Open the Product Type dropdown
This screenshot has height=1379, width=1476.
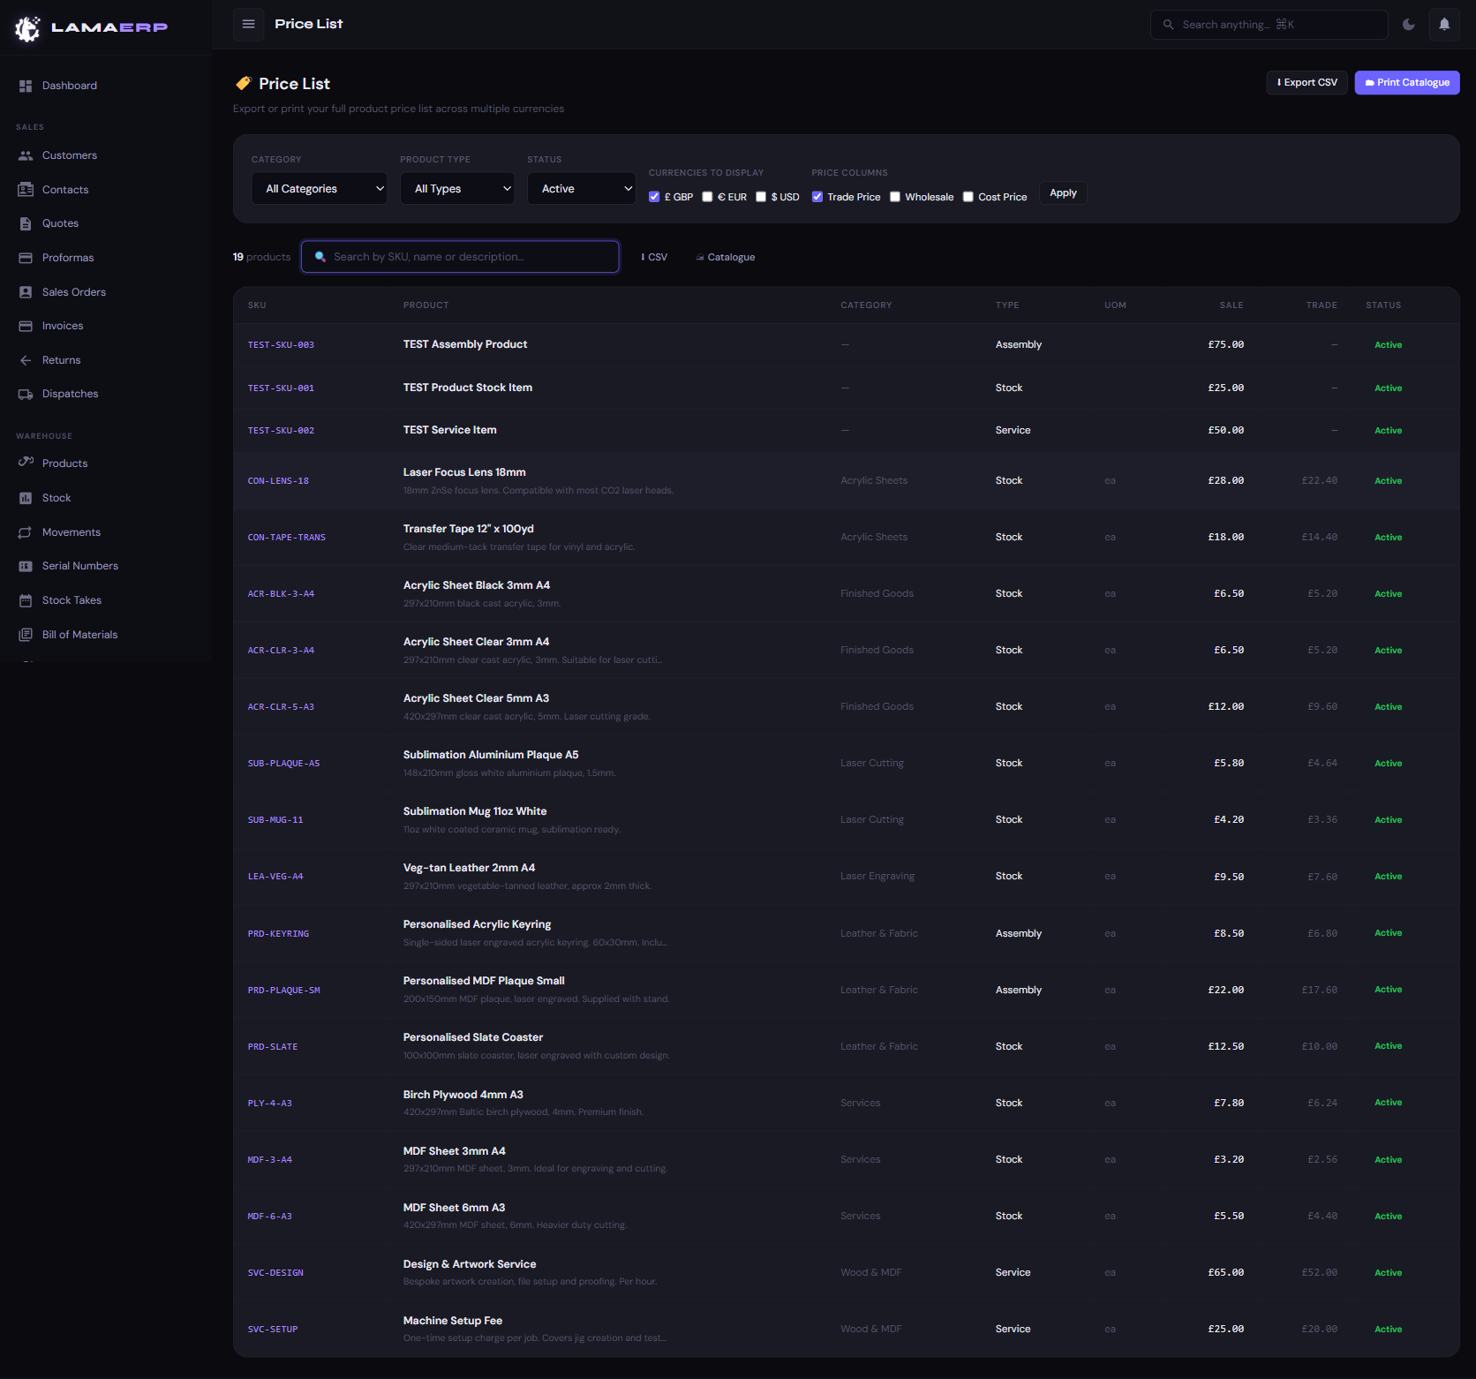pyautogui.click(x=457, y=189)
